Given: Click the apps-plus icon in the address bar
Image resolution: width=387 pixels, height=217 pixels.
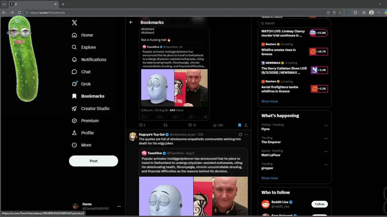Looking at the screenshot, I should tap(328, 13).
